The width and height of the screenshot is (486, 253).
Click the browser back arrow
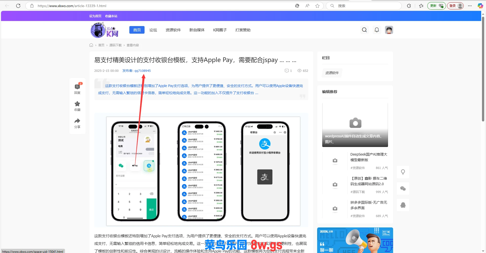[7, 6]
